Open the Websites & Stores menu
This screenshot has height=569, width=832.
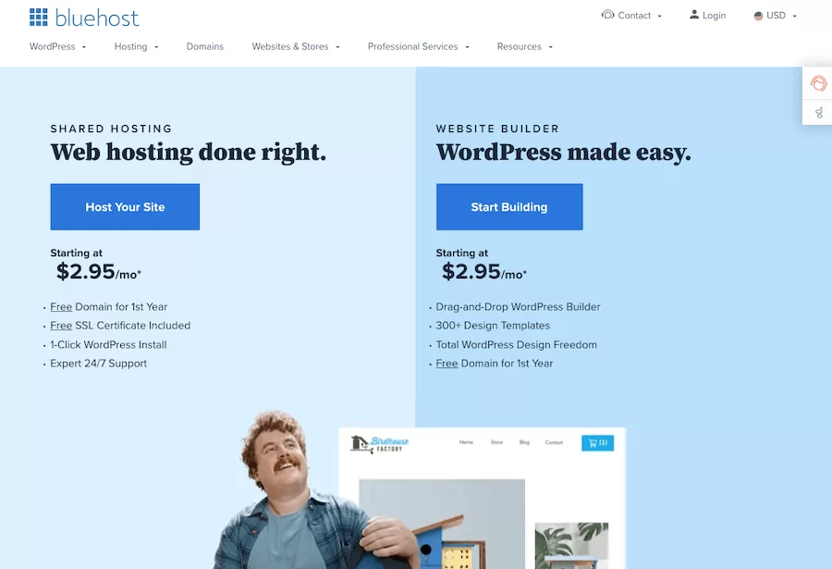coord(296,47)
